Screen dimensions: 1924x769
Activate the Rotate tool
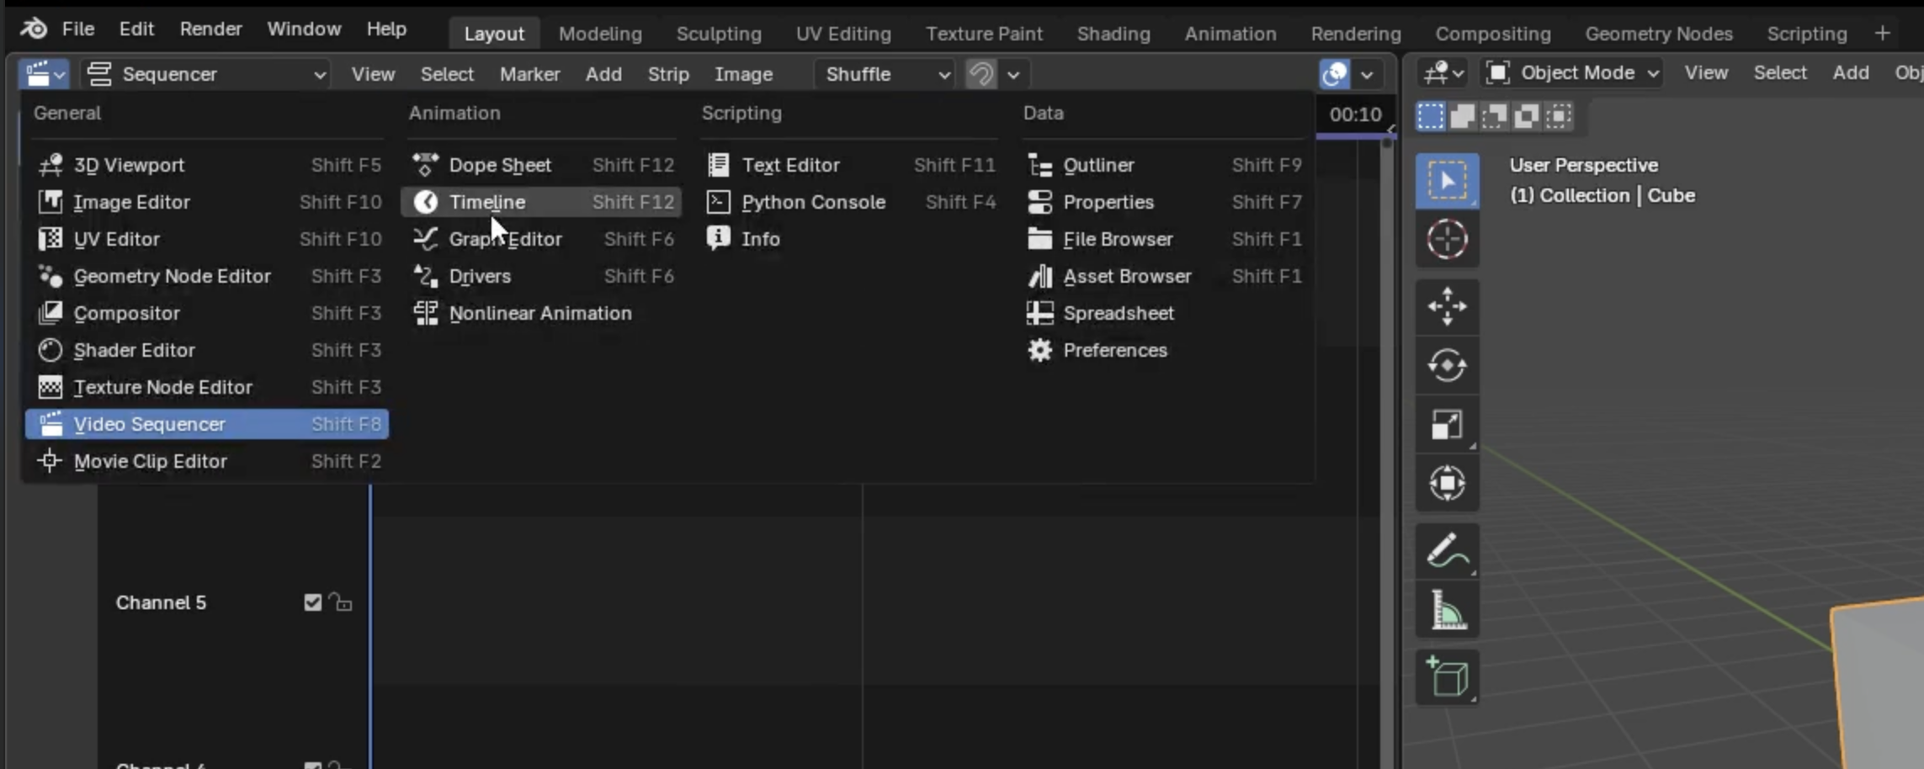[x=1447, y=365]
